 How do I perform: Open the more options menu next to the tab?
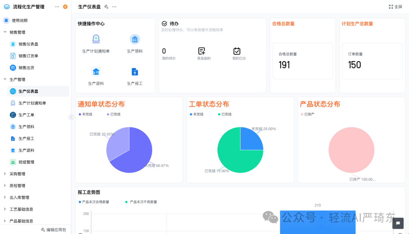coord(114,6)
